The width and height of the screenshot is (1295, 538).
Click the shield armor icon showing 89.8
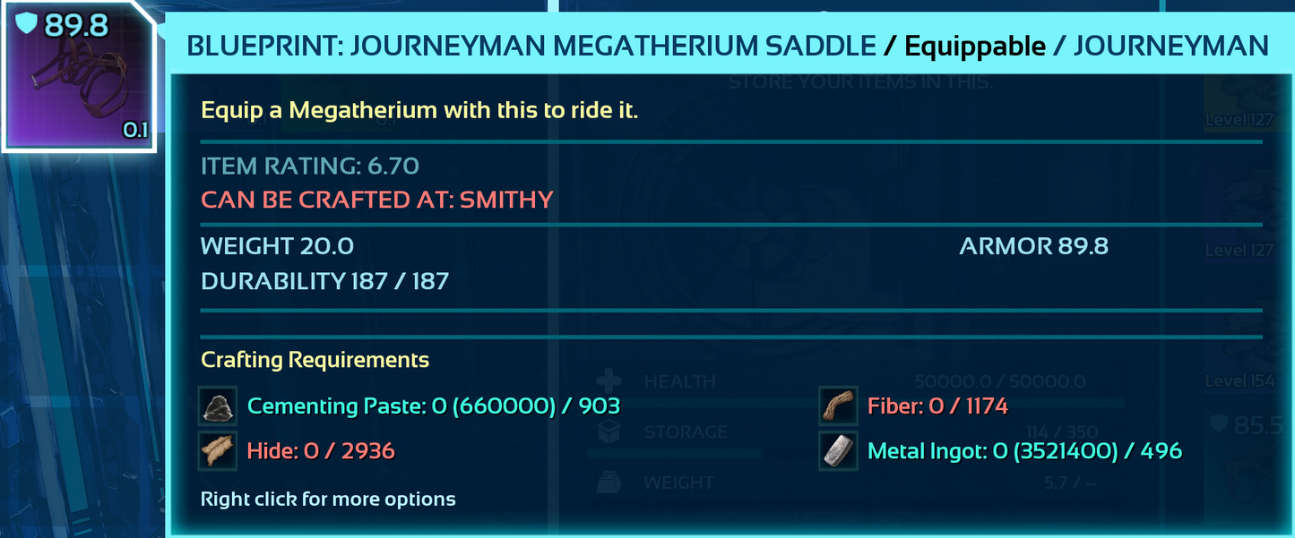(x=28, y=25)
